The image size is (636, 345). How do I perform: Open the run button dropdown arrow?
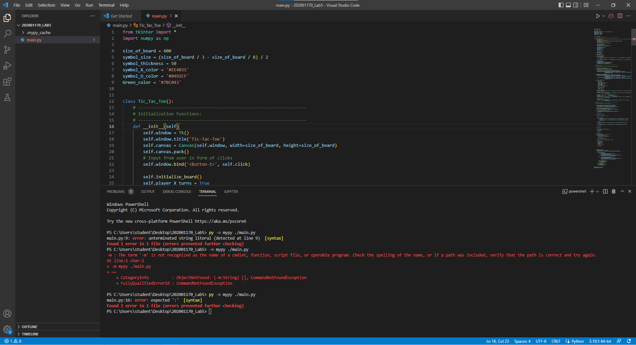604,16
